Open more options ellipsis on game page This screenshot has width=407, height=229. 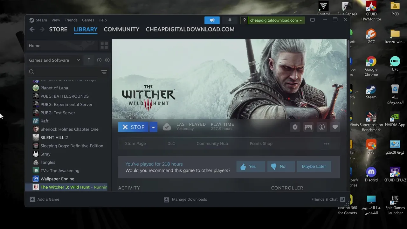[327, 144]
